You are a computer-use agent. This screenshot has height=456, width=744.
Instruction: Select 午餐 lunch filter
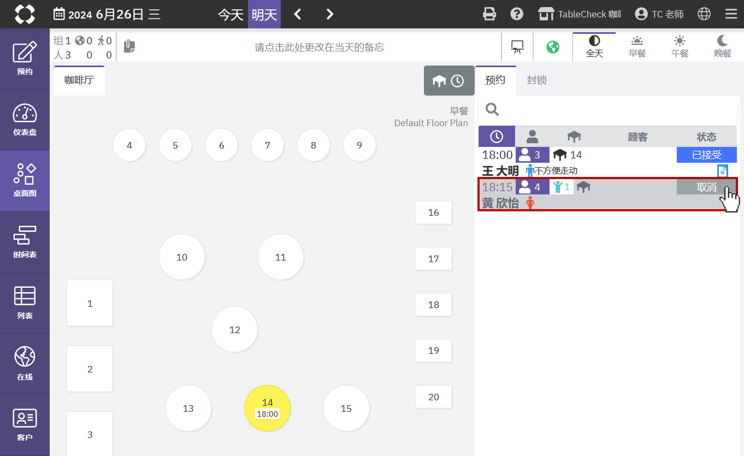coord(680,47)
